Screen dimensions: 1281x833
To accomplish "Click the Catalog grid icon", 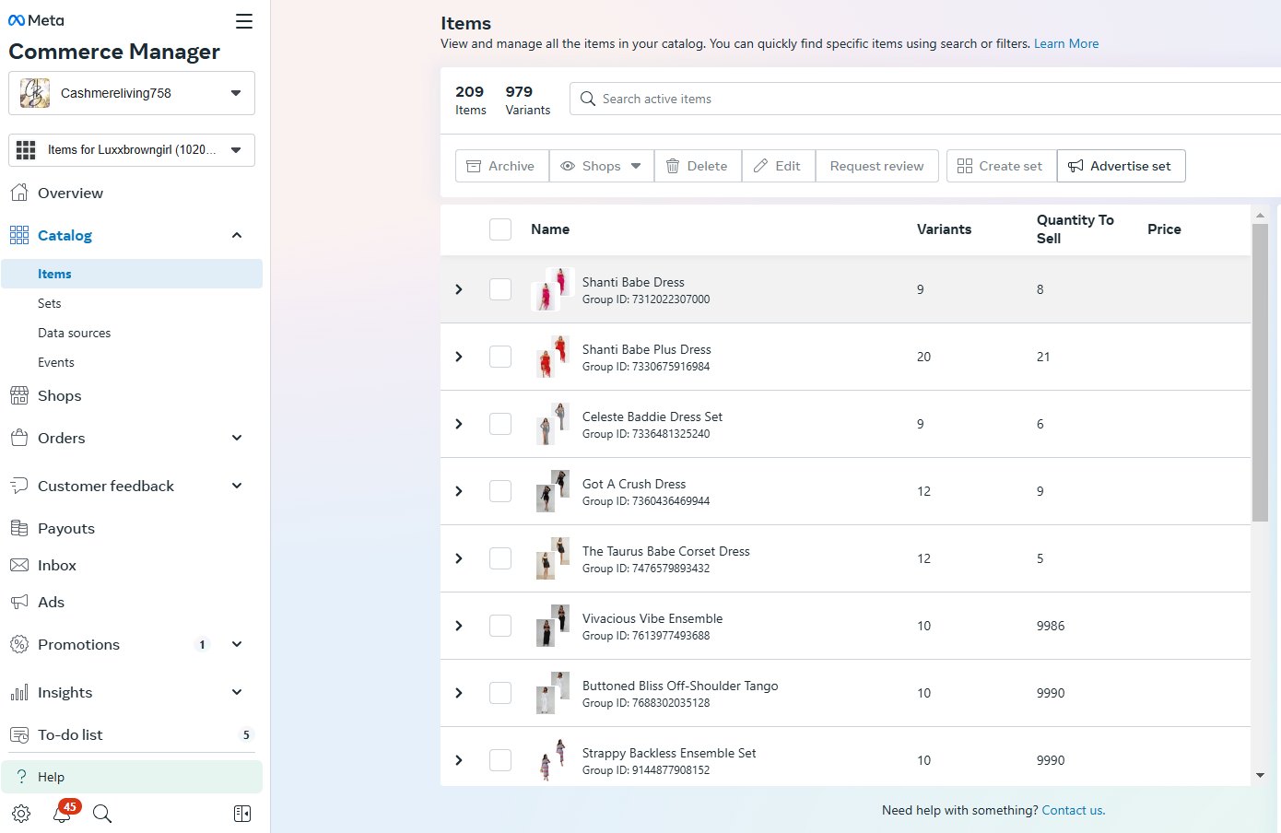I will [x=19, y=235].
